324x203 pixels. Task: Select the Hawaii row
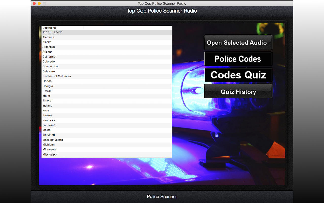click(x=107, y=91)
